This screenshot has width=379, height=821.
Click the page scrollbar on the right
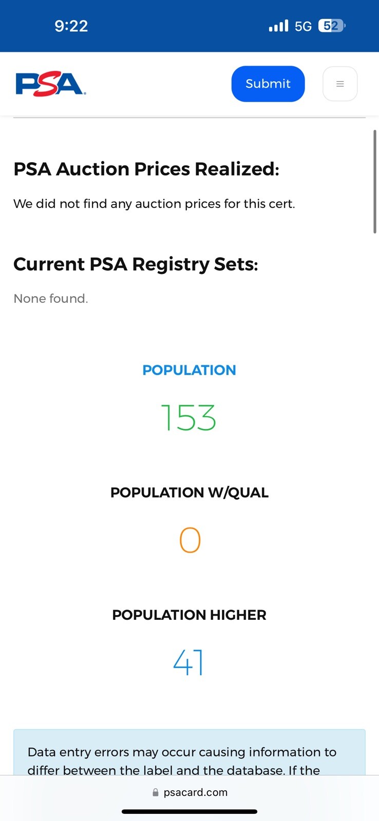pyautogui.click(x=375, y=182)
